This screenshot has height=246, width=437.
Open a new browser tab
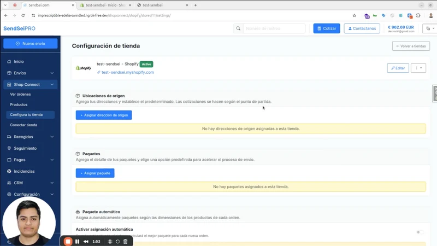coord(196,5)
